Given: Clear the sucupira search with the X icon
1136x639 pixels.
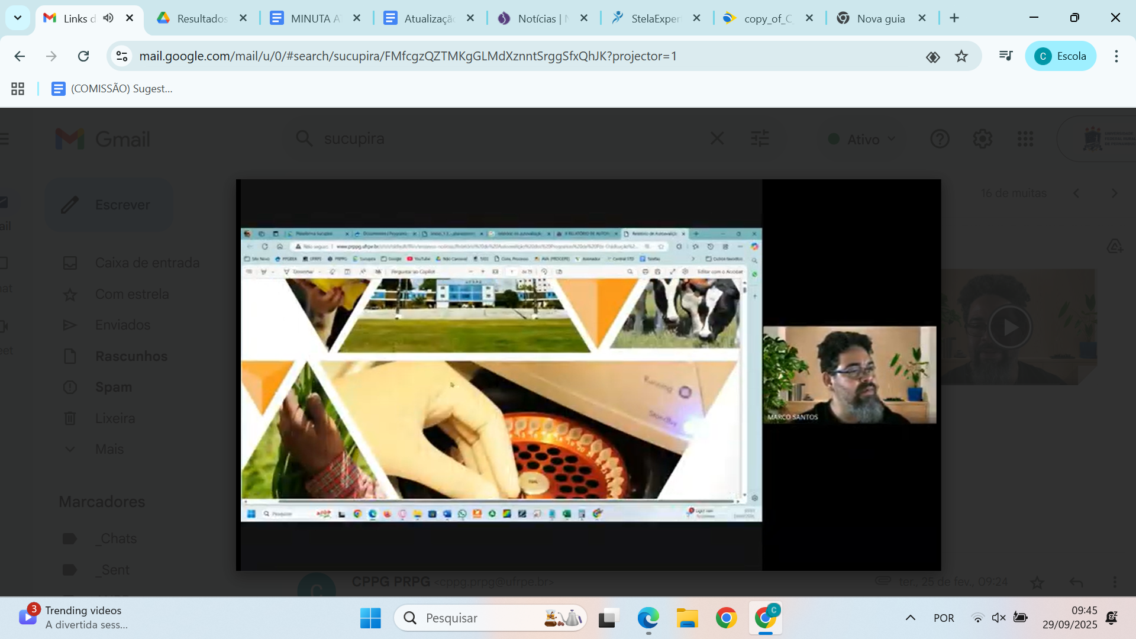Looking at the screenshot, I should [x=717, y=138].
